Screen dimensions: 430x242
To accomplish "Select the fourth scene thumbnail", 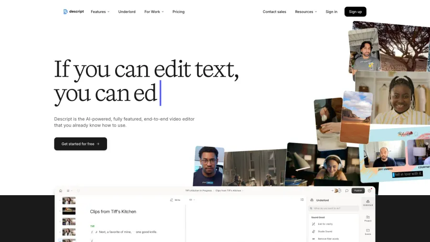I will [69, 232].
